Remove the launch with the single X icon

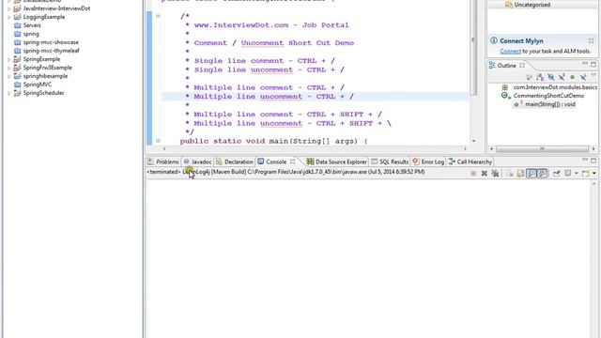[485, 173]
